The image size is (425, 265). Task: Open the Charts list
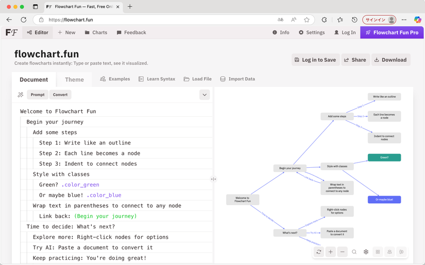tap(96, 32)
